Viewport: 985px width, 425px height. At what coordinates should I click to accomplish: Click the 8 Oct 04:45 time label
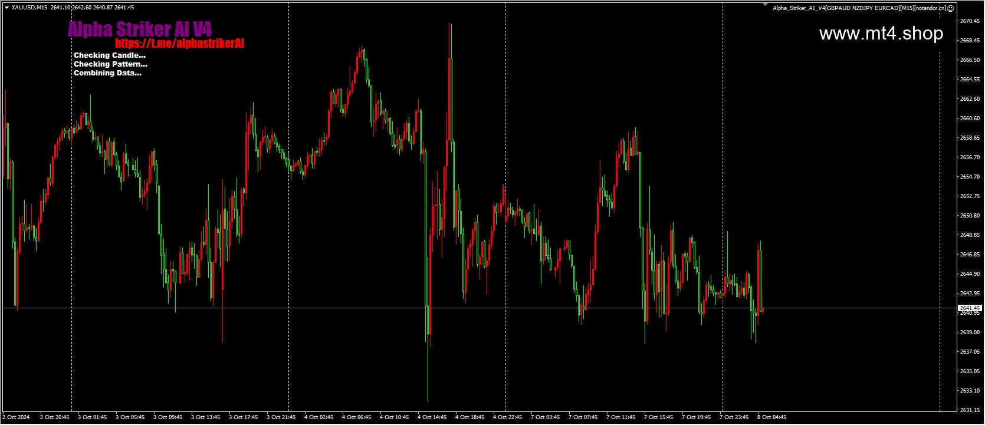771,417
